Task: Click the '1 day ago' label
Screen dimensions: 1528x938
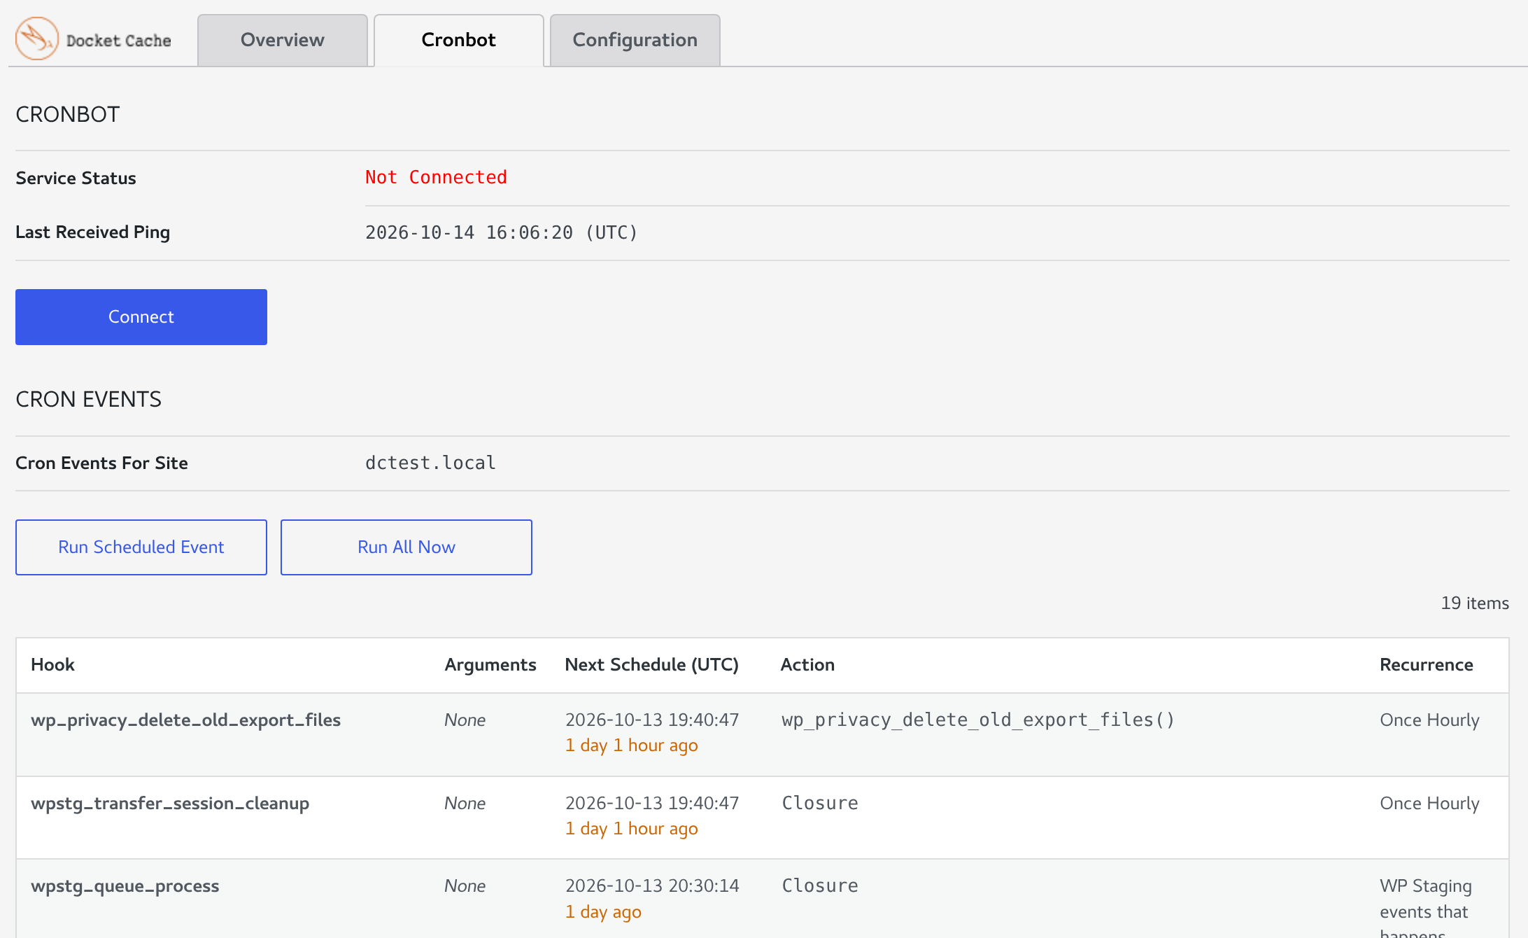Action: click(603, 912)
